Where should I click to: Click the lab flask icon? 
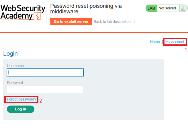pyautogui.click(x=183, y=8)
